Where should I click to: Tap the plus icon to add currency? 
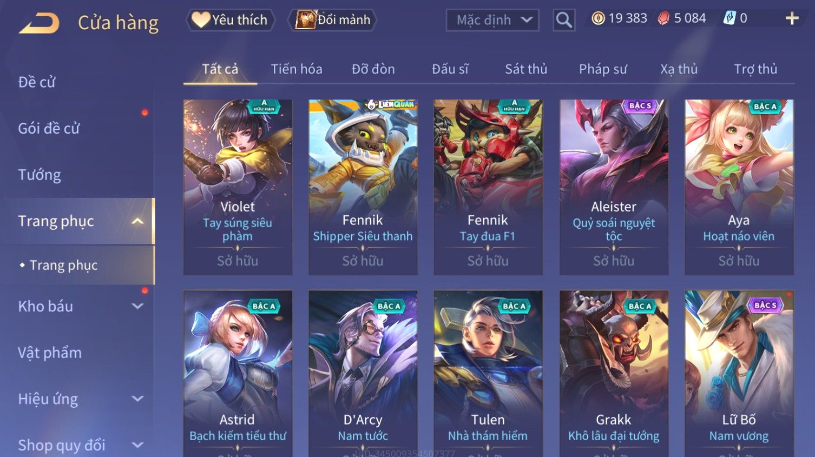click(x=792, y=18)
